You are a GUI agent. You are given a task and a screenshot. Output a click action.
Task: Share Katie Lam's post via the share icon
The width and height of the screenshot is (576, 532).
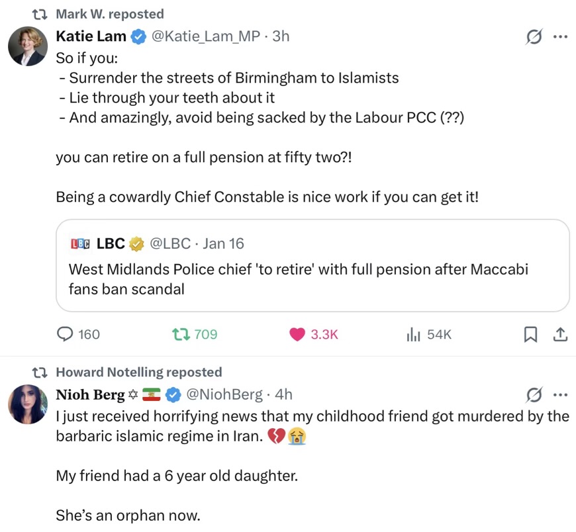click(x=560, y=335)
